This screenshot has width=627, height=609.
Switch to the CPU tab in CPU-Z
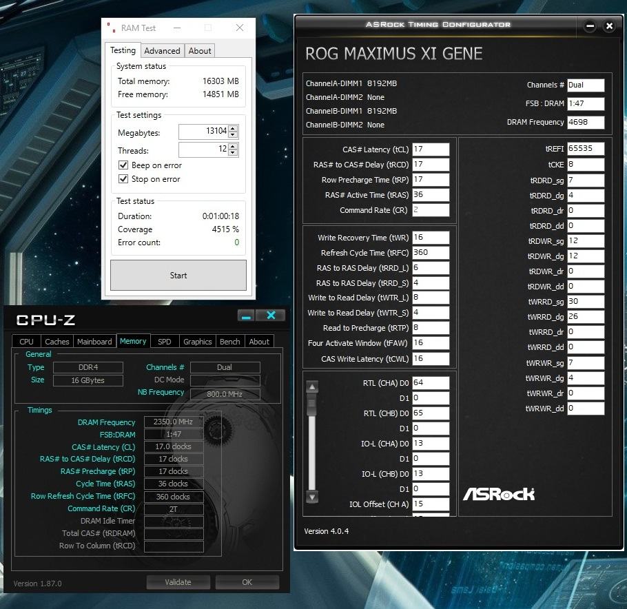[x=26, y=342]
